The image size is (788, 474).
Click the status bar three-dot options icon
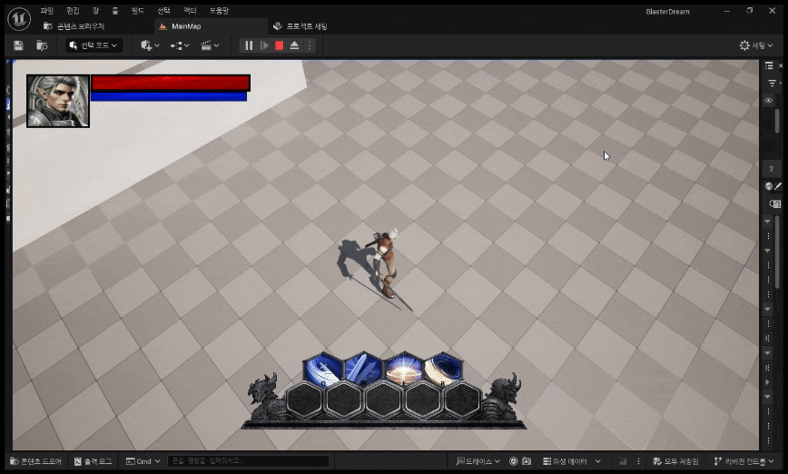coord(638,461)
